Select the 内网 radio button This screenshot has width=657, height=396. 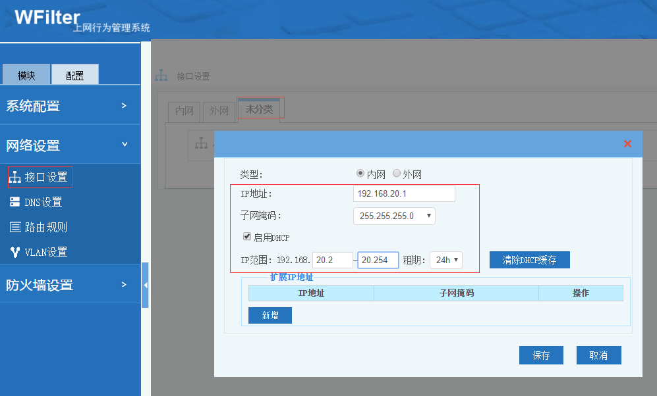[x=360, y=174]
